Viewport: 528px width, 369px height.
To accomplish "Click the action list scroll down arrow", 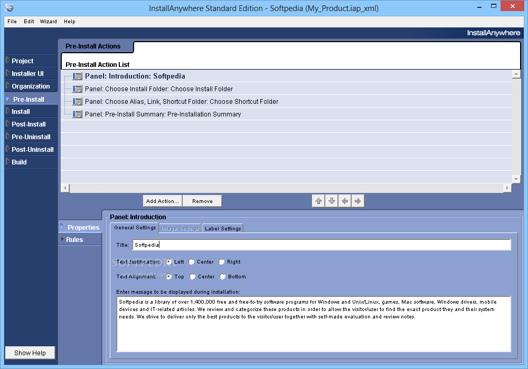I will point(516,179).
